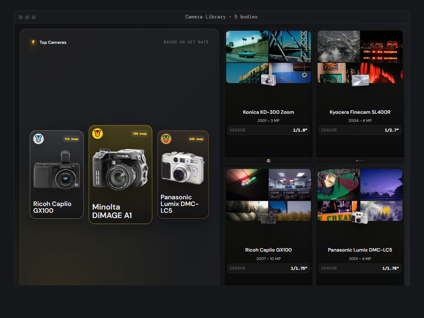Click the 1/1.76" sensor row
This screenshot has height=318, width=424.
[360, 268]
